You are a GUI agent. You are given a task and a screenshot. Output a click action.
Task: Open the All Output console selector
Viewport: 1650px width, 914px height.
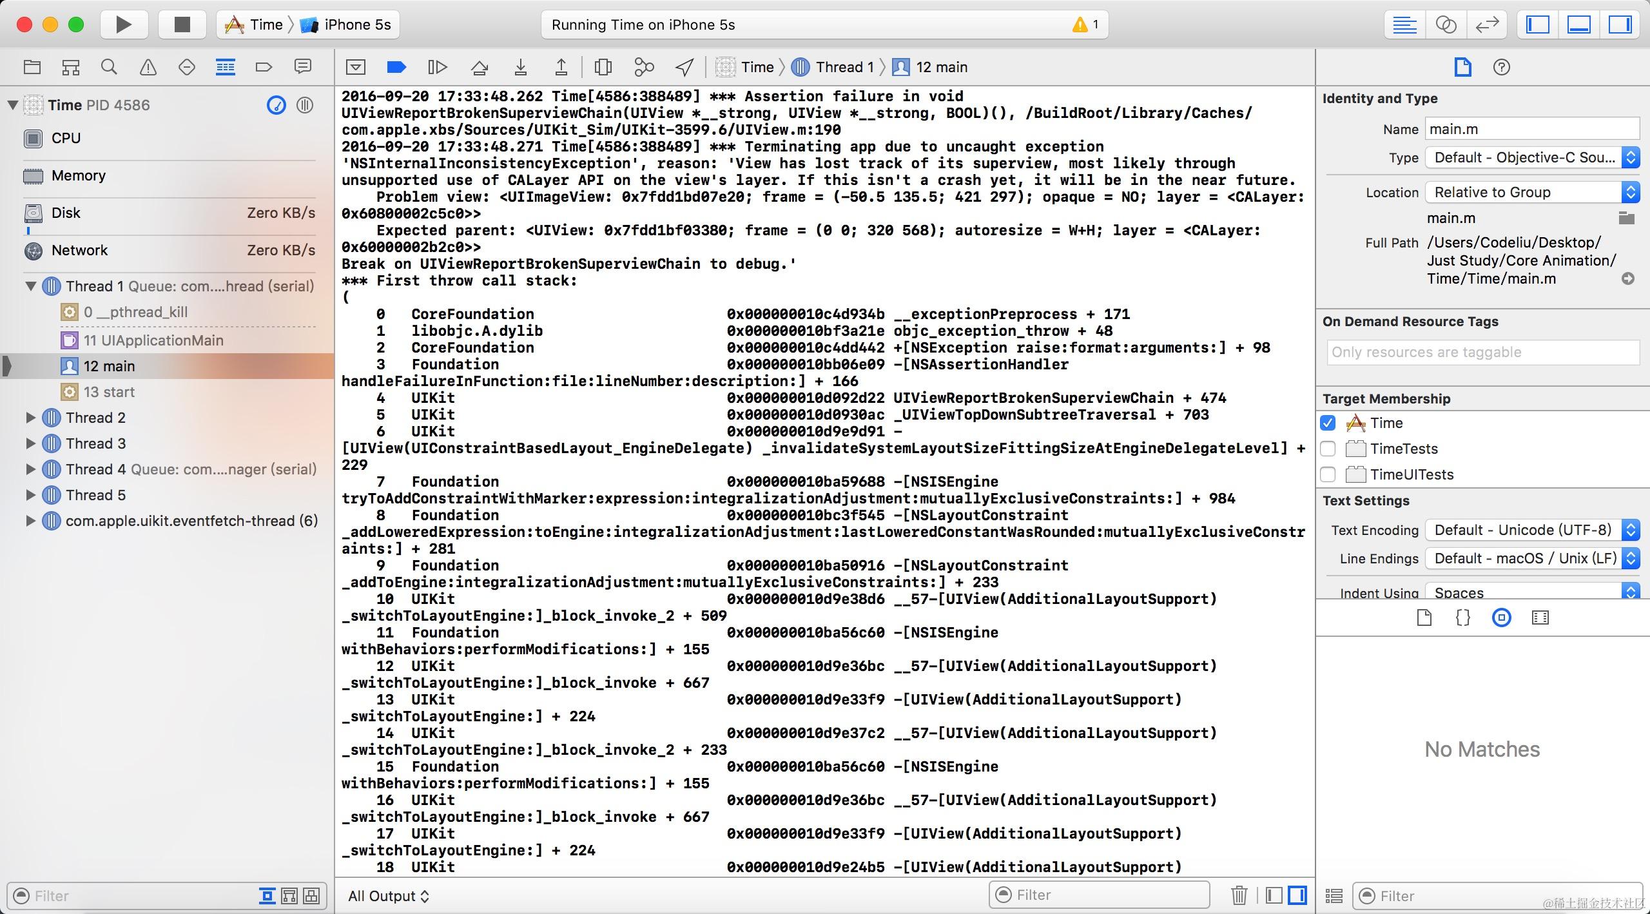(388, 896)
